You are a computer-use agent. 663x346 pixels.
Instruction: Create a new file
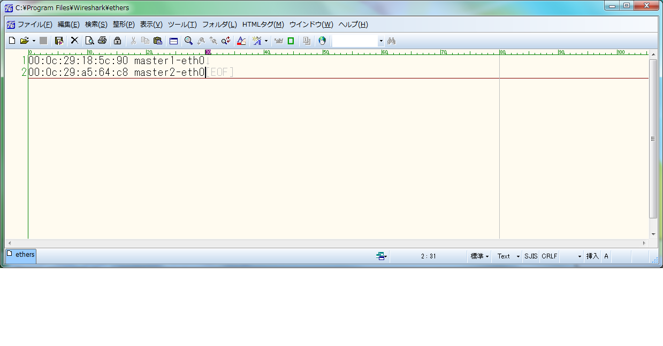(x=11, y=41)
